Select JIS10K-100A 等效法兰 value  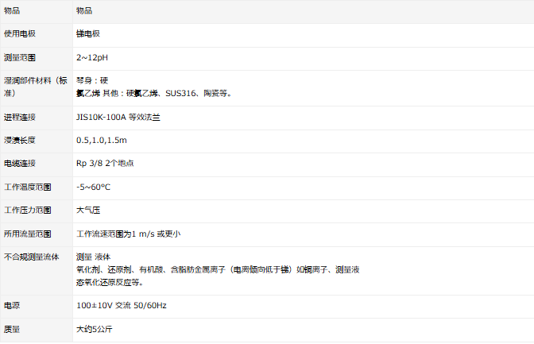click(x=118, y=117)
